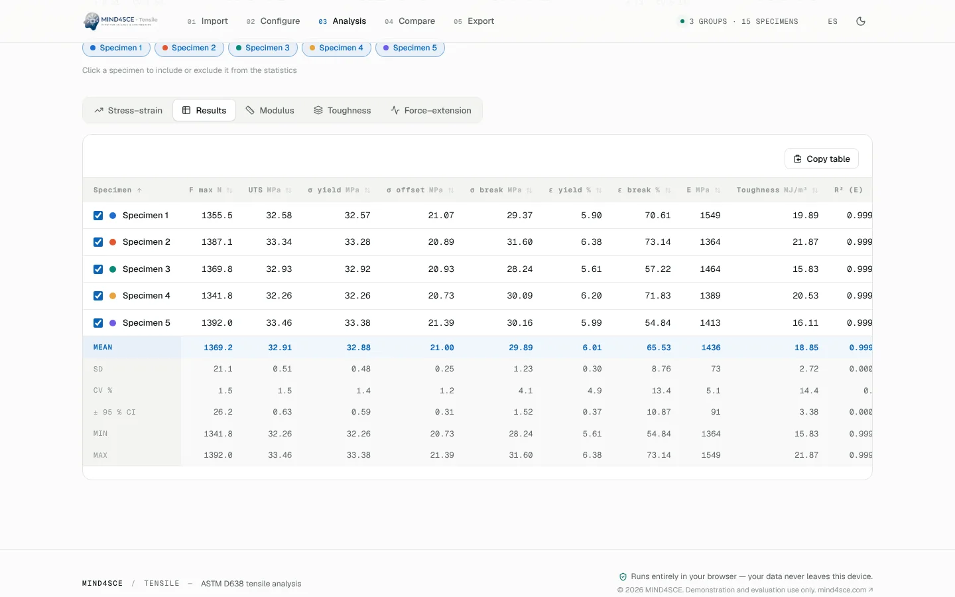Go to the 05 Export step
The width and height of the screenshot is (955, 597).
[x=474, y=21]
